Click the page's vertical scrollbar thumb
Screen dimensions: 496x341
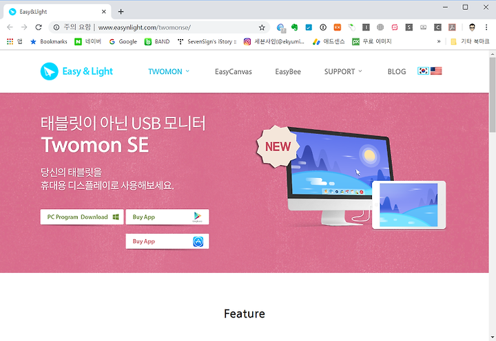(492, 95)
